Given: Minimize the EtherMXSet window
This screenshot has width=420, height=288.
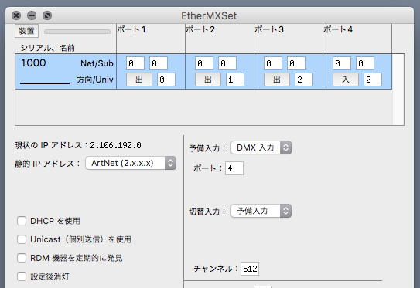Looking at the screenshot, I should pyautogui.click(x=32, y=15).
